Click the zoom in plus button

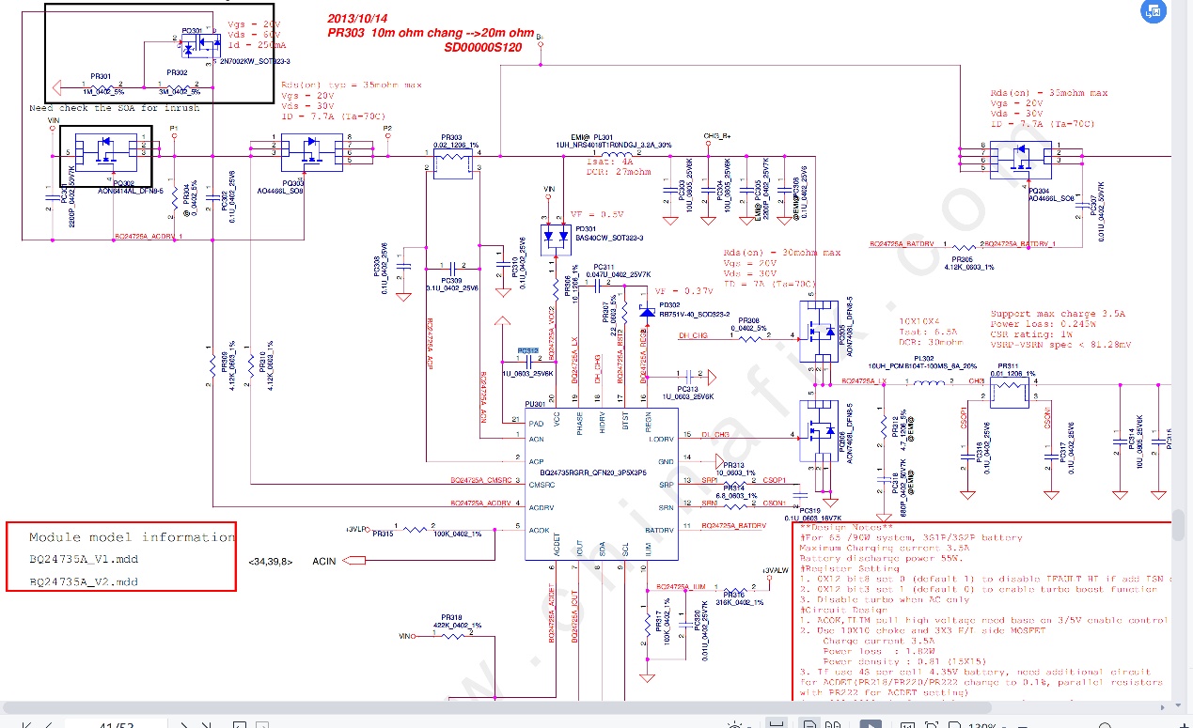tap(1183, 726)
